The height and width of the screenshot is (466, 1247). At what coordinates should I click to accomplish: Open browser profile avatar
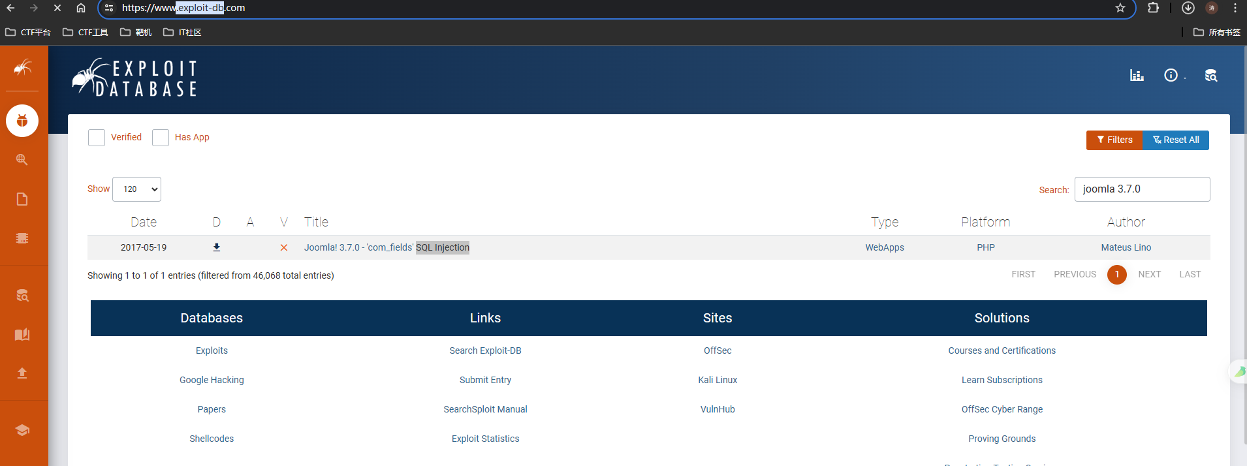tap(1212, 8)
